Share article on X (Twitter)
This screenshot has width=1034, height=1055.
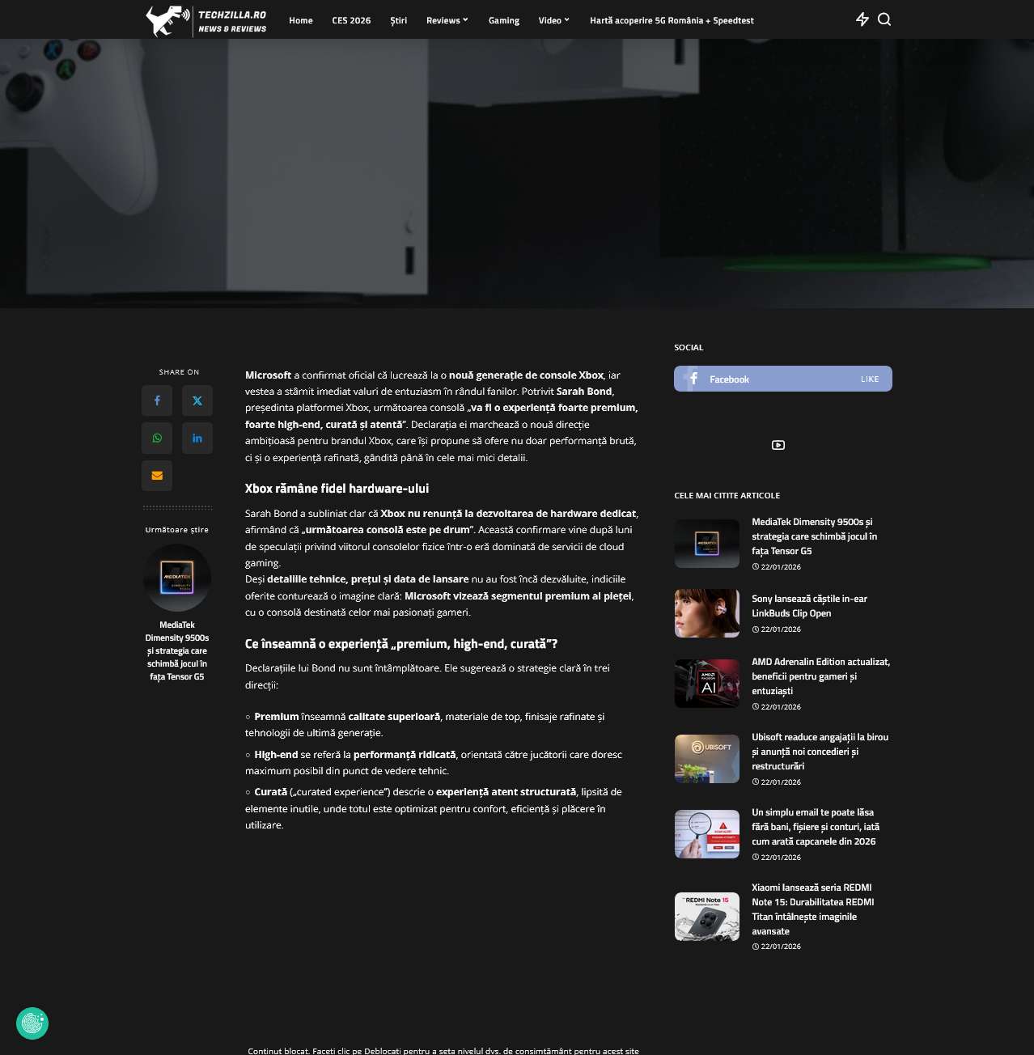pos(197,400)
